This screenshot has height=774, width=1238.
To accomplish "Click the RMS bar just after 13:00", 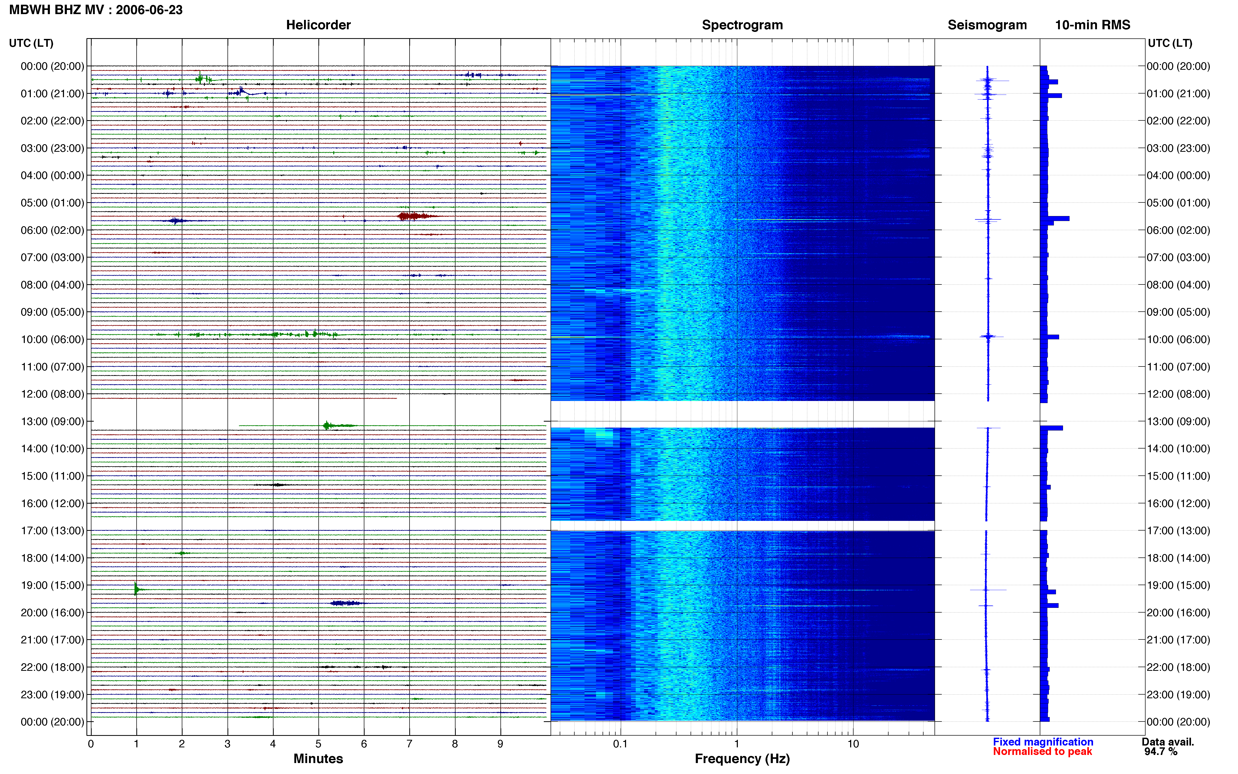I will coord(1052,428).
